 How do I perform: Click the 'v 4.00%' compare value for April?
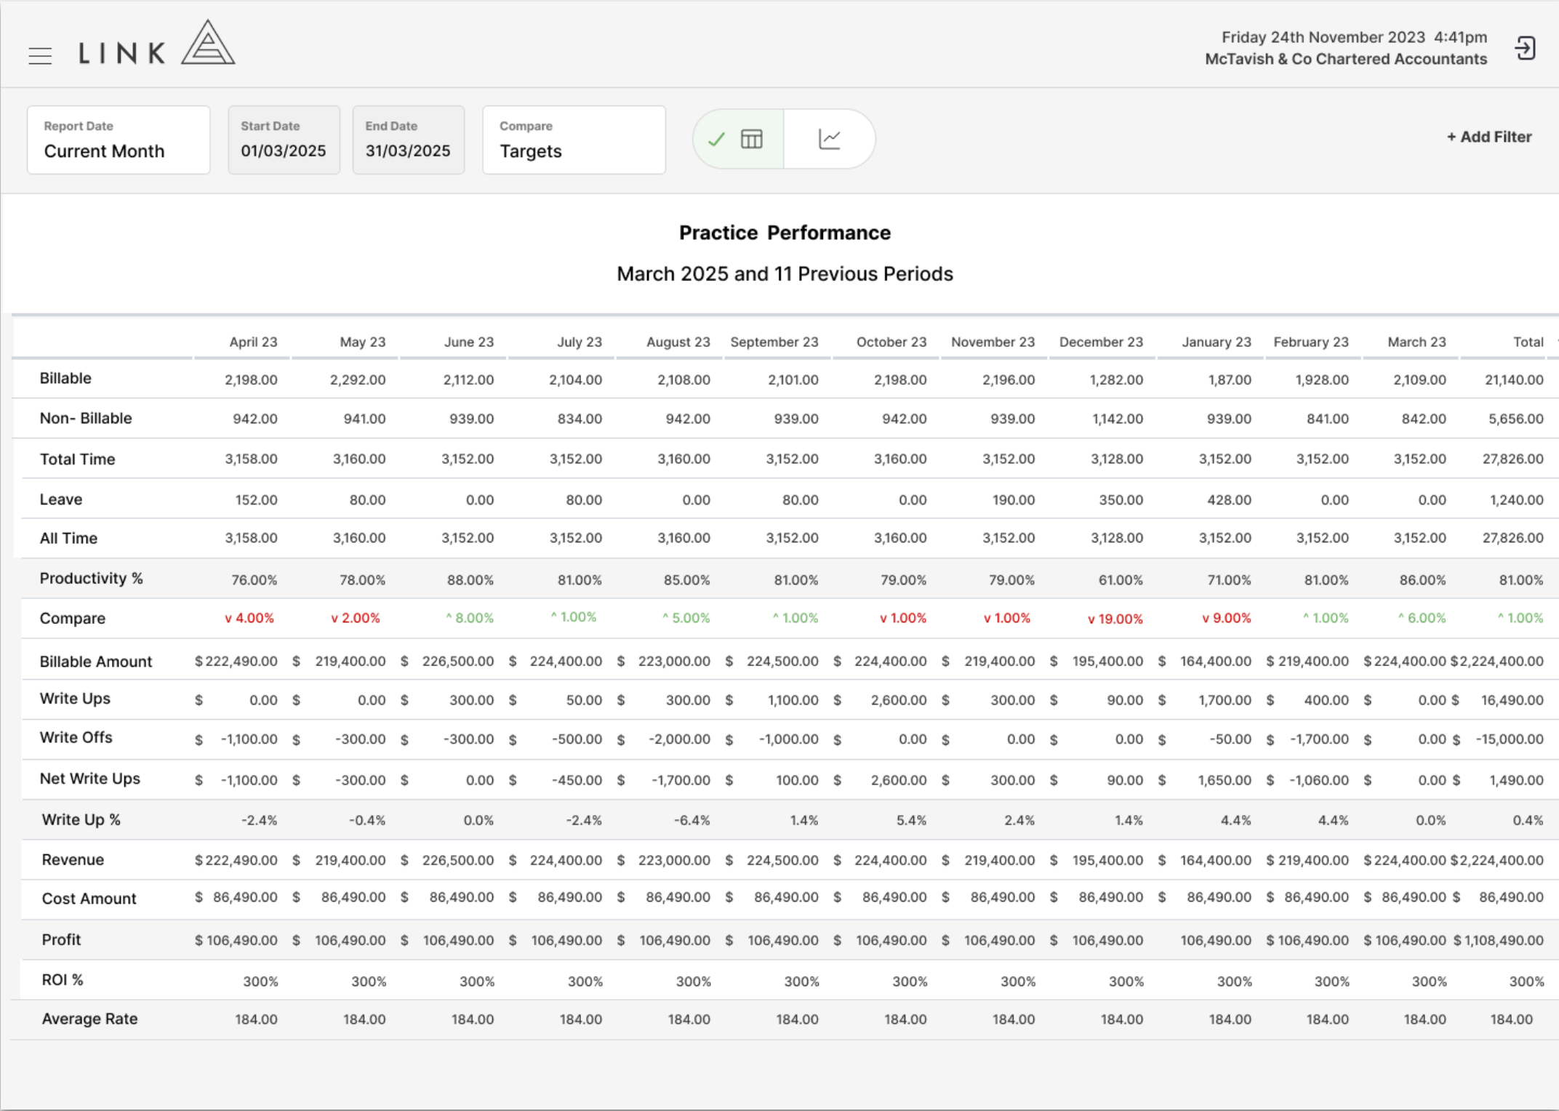click(249, 618)
